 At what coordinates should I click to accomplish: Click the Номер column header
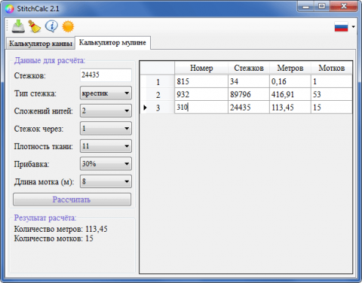point(201,68)
